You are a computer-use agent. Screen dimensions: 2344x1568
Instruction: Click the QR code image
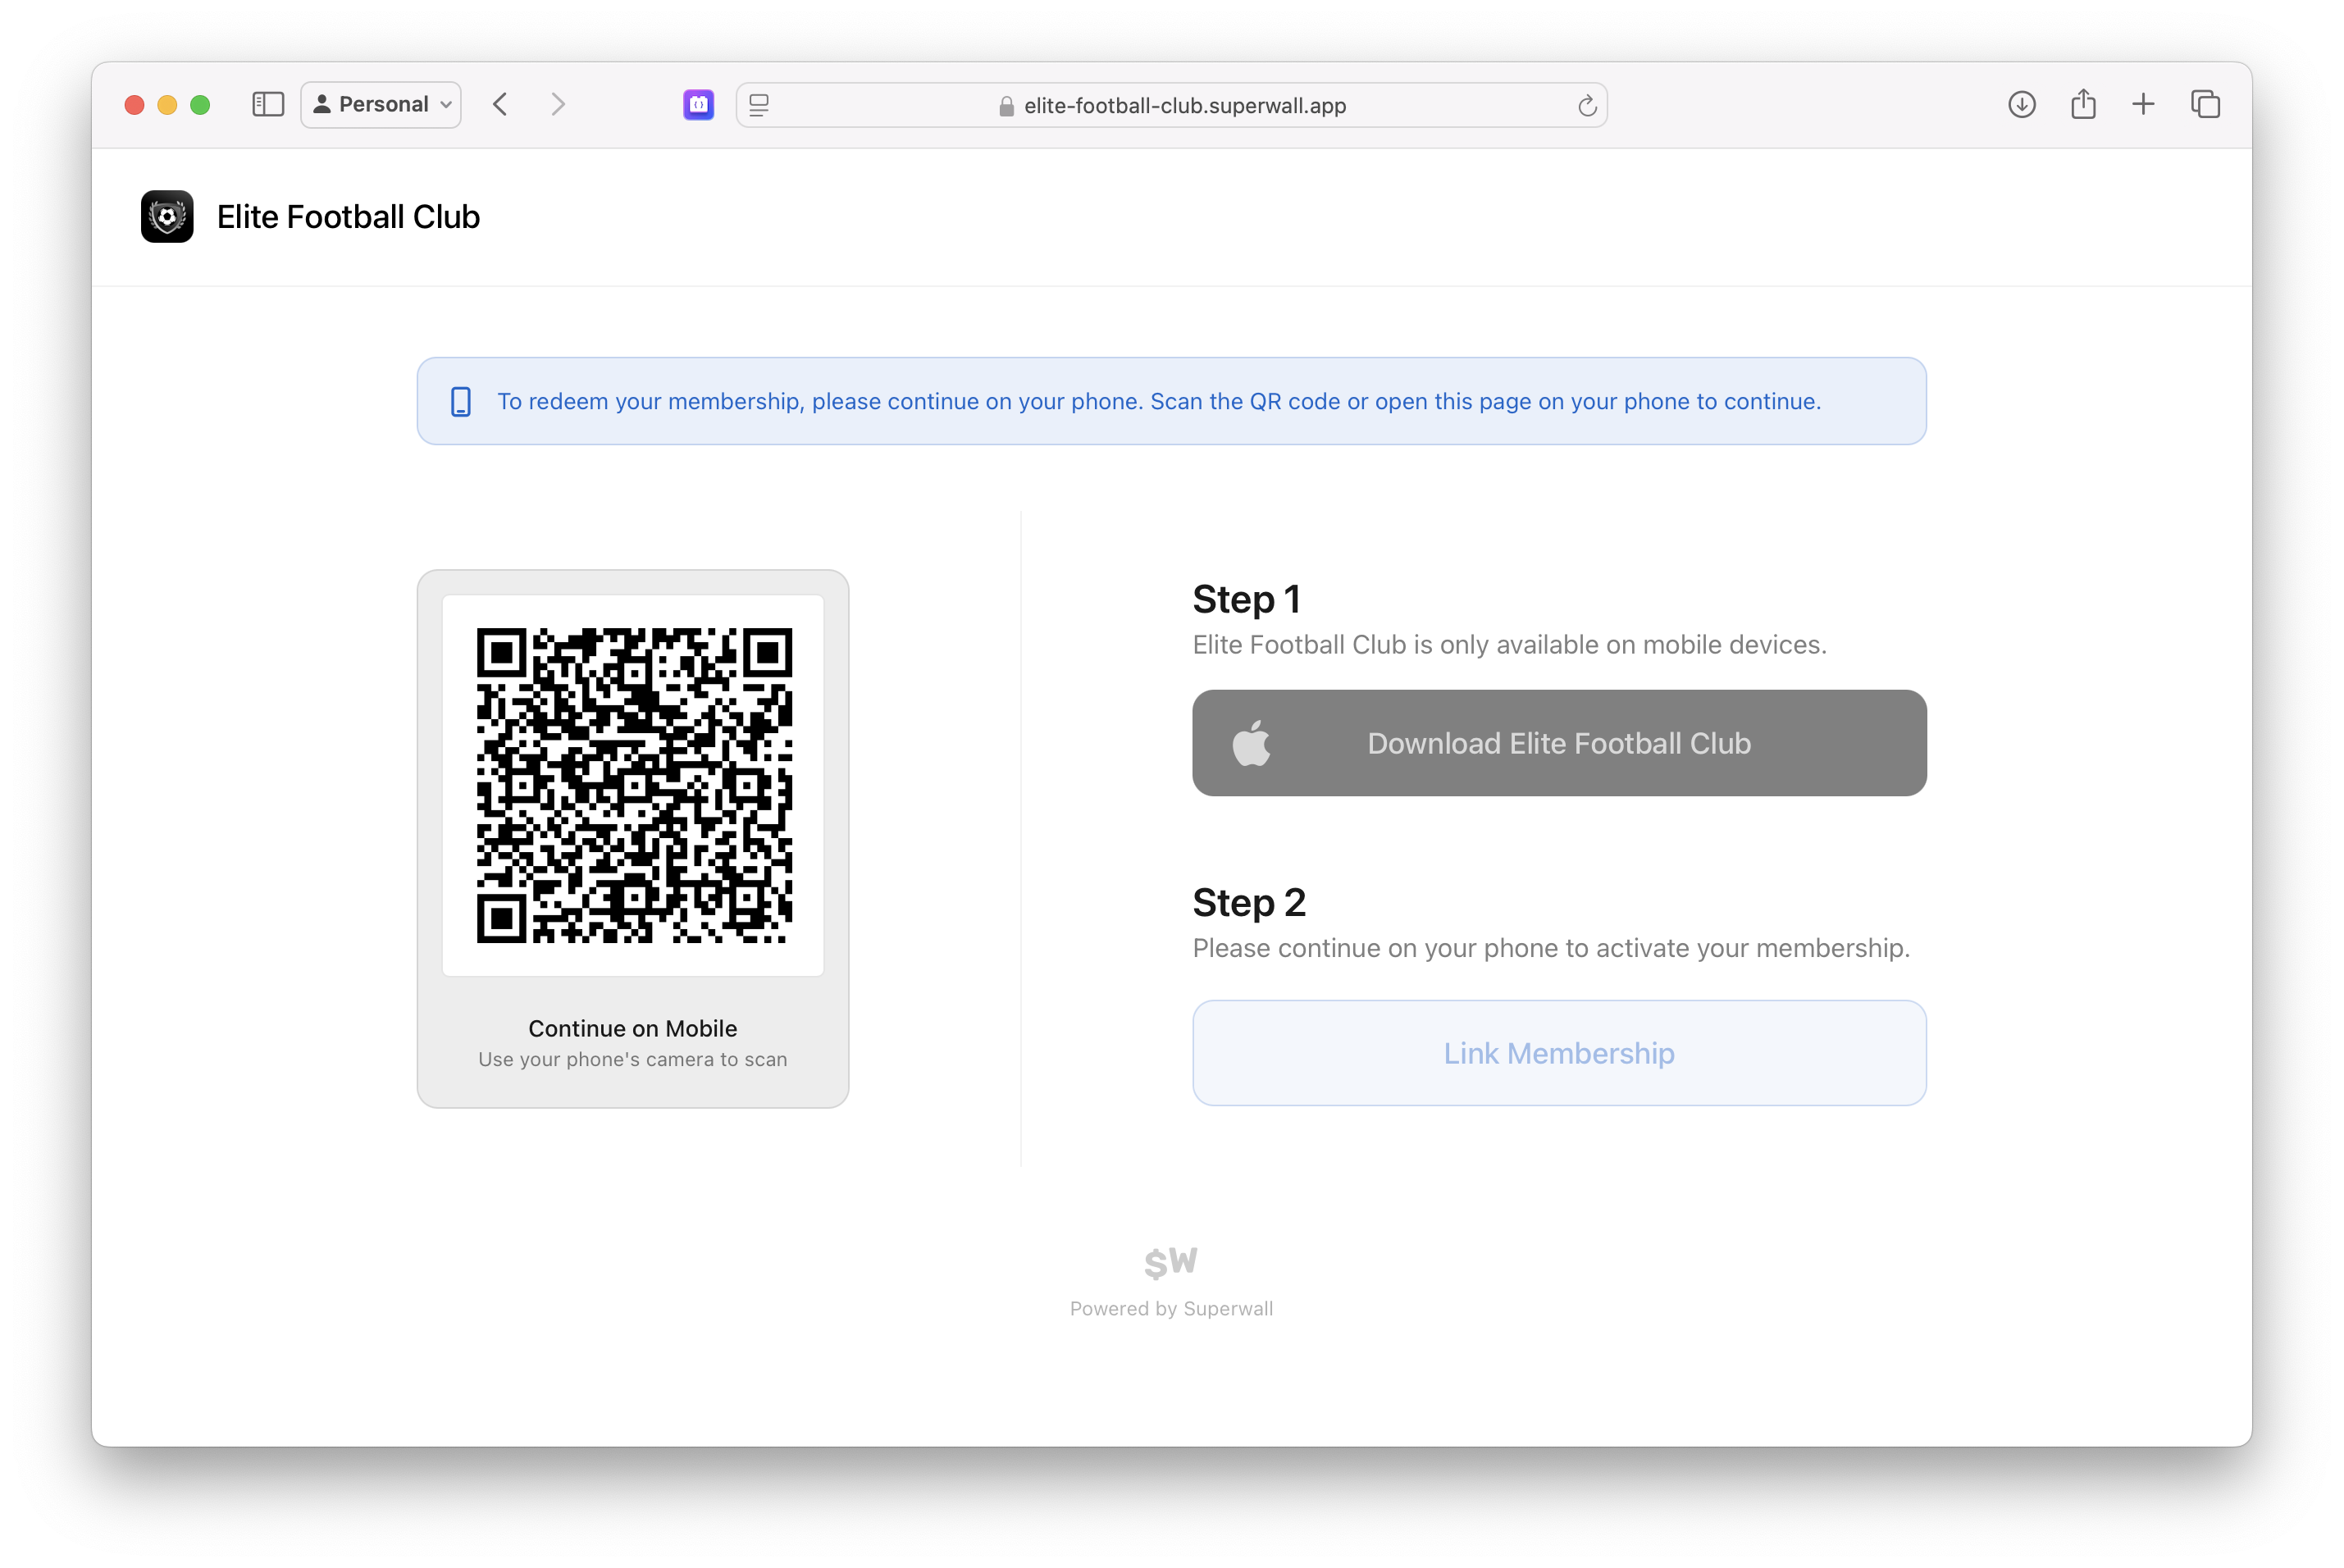click(x=634, y=785)
